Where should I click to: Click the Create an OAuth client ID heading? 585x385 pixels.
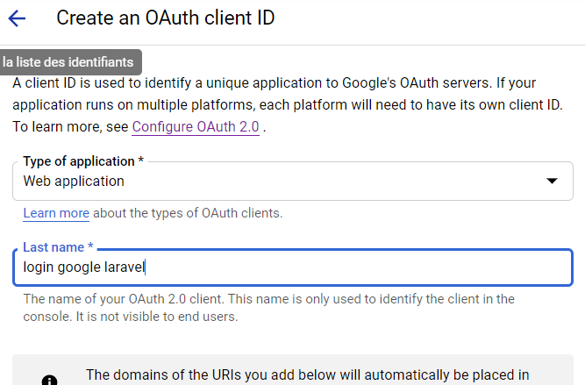(x=165, y=18)
